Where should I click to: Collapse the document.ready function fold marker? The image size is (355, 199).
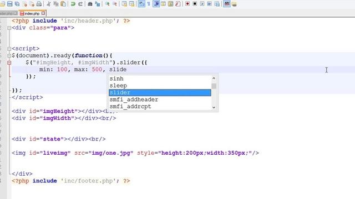point(9,56)
